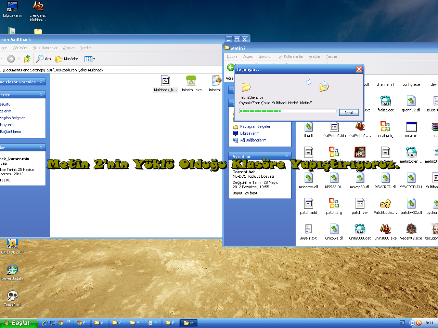Image resolution: width=438 pixels, height=328 pixels.
Task: Open Yardım menu in Multihack window
Action: [86, 48]
